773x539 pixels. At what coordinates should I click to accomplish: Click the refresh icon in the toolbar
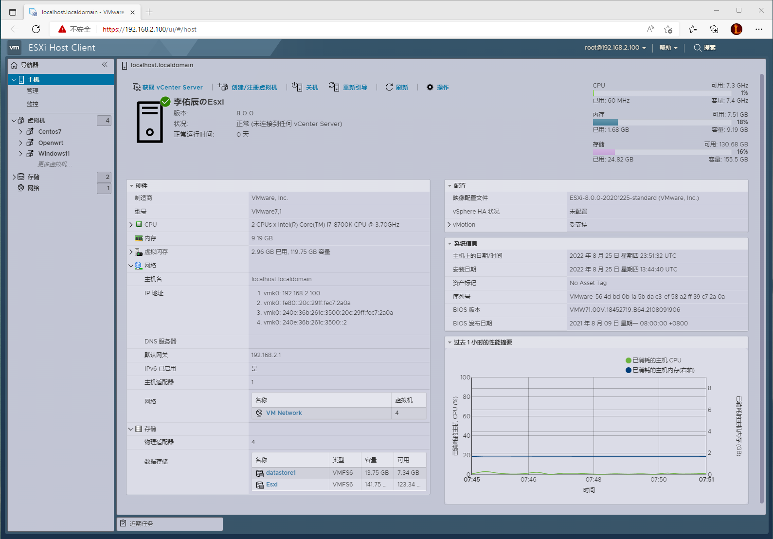(389, 87)
